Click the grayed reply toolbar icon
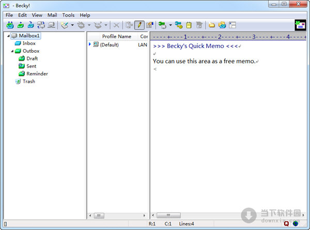 pyautogui.click(x=81, y=25)
